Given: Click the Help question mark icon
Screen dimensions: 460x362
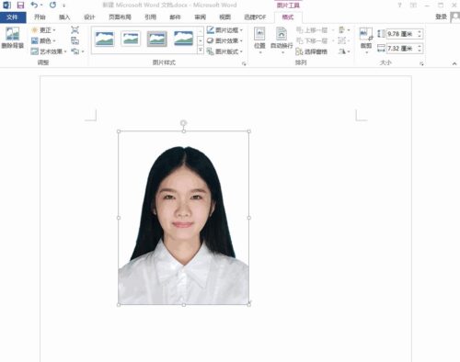Looking at the screenshot, I should coord(399,6).
